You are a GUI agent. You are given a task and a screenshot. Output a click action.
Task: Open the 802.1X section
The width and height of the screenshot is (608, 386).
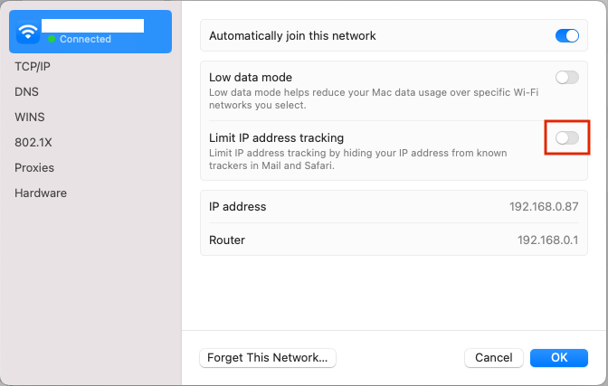click(33, 142)
